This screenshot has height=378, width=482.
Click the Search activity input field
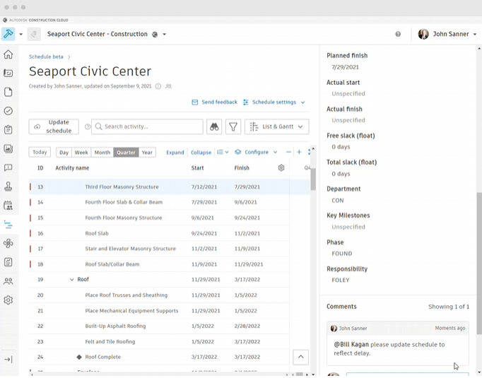147,127
